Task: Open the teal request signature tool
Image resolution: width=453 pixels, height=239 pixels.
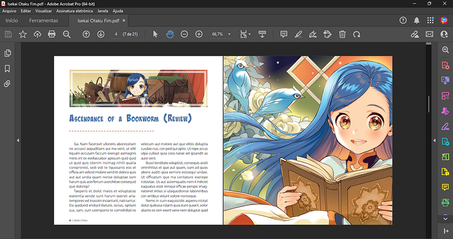Action: [445, 141]
